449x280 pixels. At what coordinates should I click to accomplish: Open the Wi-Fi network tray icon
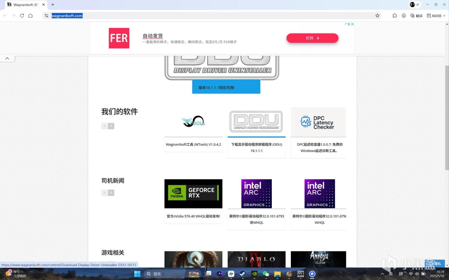pyautogui.click(x=411, y=274)
